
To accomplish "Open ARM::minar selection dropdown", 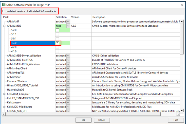I will pos(68,77).
